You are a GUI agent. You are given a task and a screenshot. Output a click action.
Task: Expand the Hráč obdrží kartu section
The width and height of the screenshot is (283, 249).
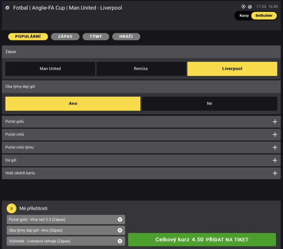pos(141,173)
